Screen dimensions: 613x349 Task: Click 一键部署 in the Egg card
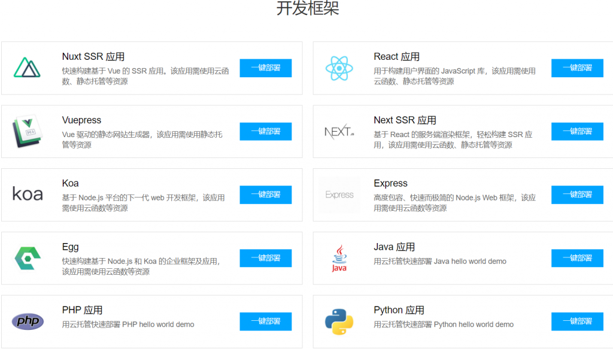(x=266, y=258)
